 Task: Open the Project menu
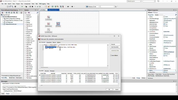pyautogui.click(x=18, y=4)
